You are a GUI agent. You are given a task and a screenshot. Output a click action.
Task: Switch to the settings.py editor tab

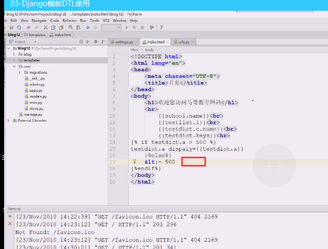coord(124,42)
